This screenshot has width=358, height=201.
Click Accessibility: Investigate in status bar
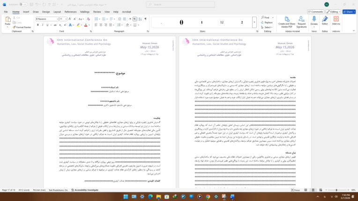click(x=85, y=190)
